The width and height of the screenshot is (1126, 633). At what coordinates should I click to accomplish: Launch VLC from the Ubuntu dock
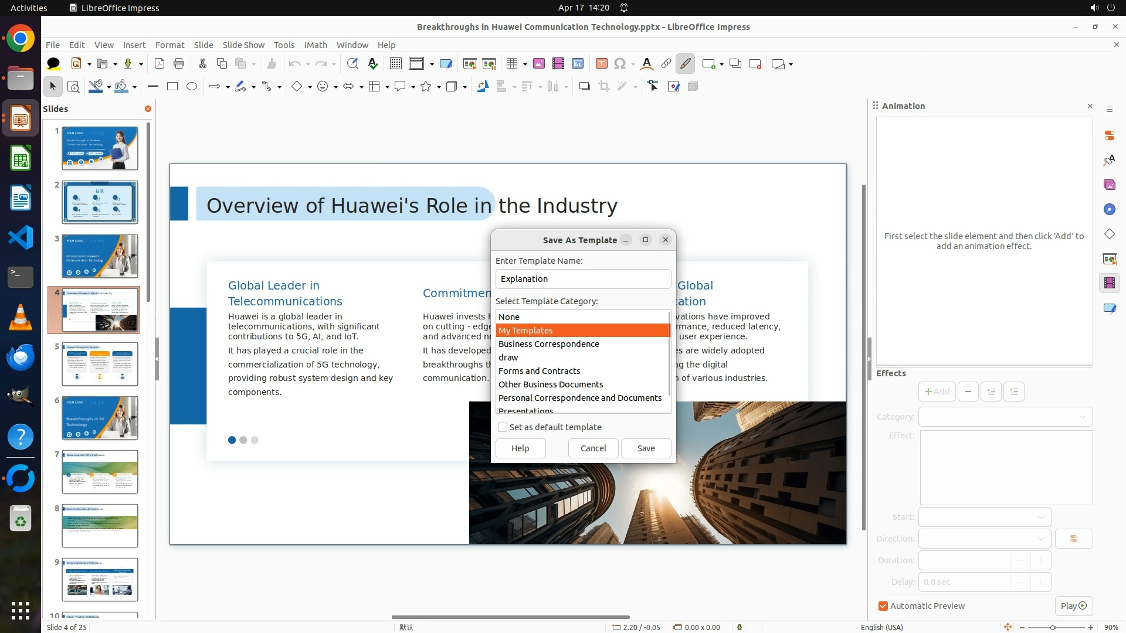coord(21,317)
